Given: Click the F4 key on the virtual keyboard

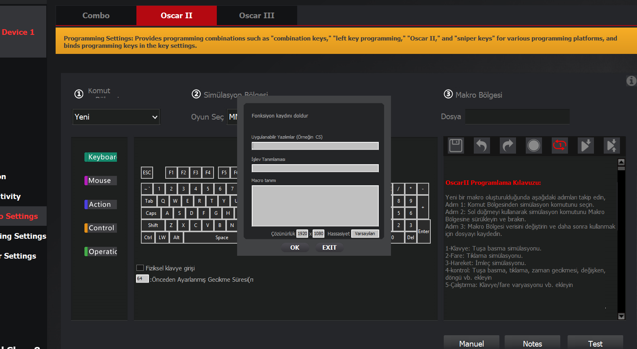Looking at the screenshot, I should pos(208,173).
